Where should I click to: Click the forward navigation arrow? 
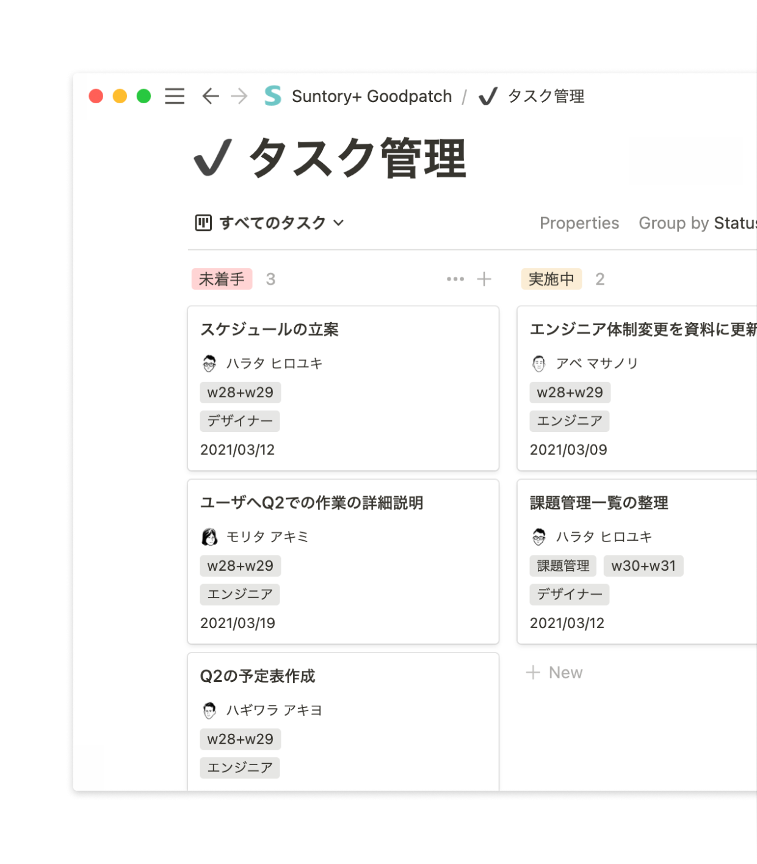(x=239, y=96)
